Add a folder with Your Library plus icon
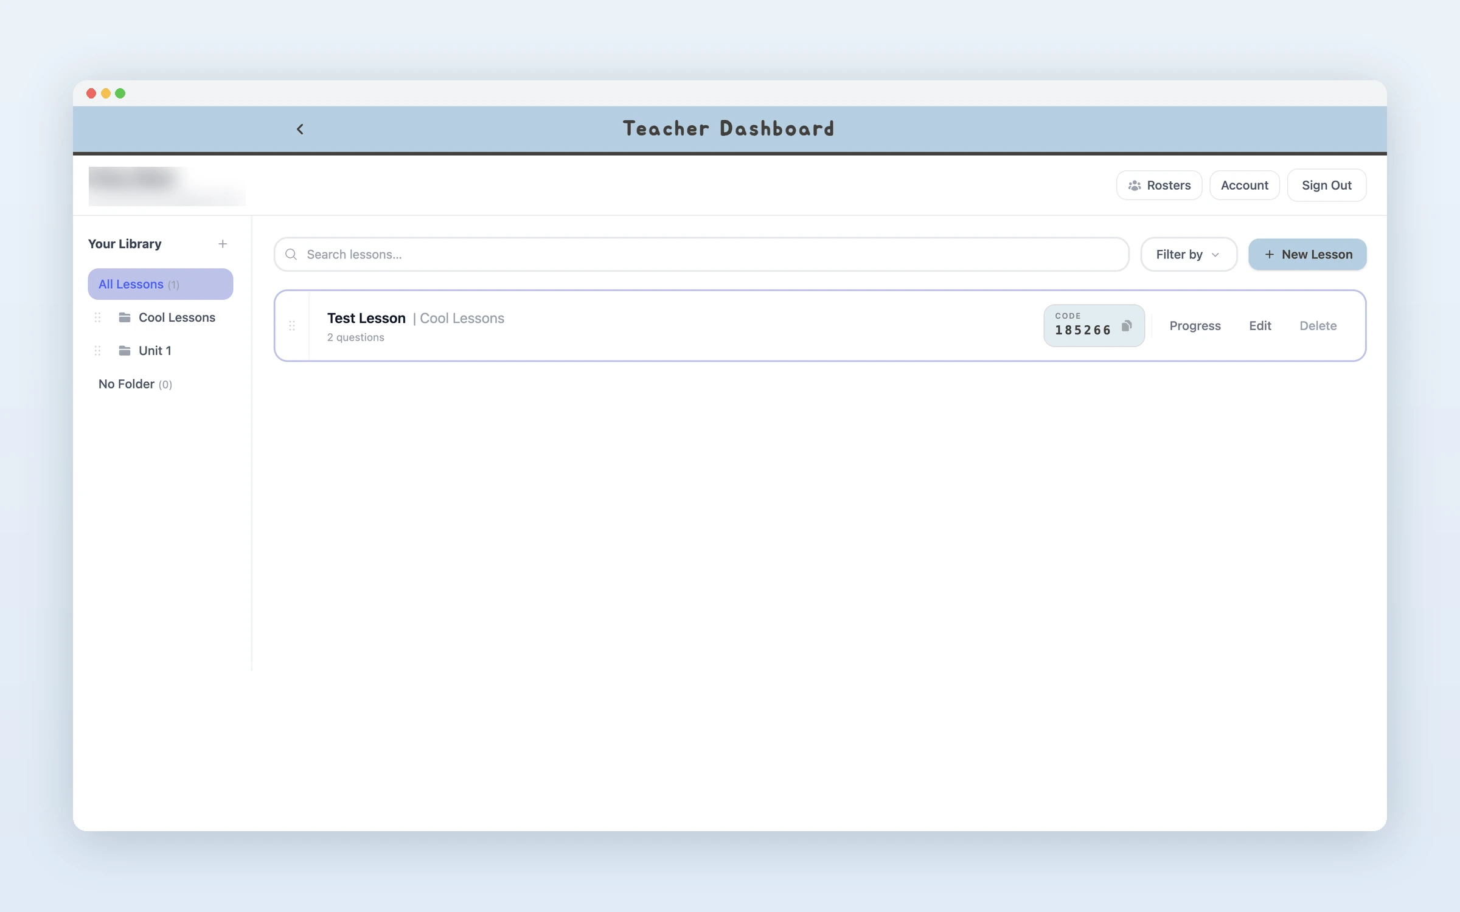Viewport: 1460px width, 912px height. coord(223,244)
